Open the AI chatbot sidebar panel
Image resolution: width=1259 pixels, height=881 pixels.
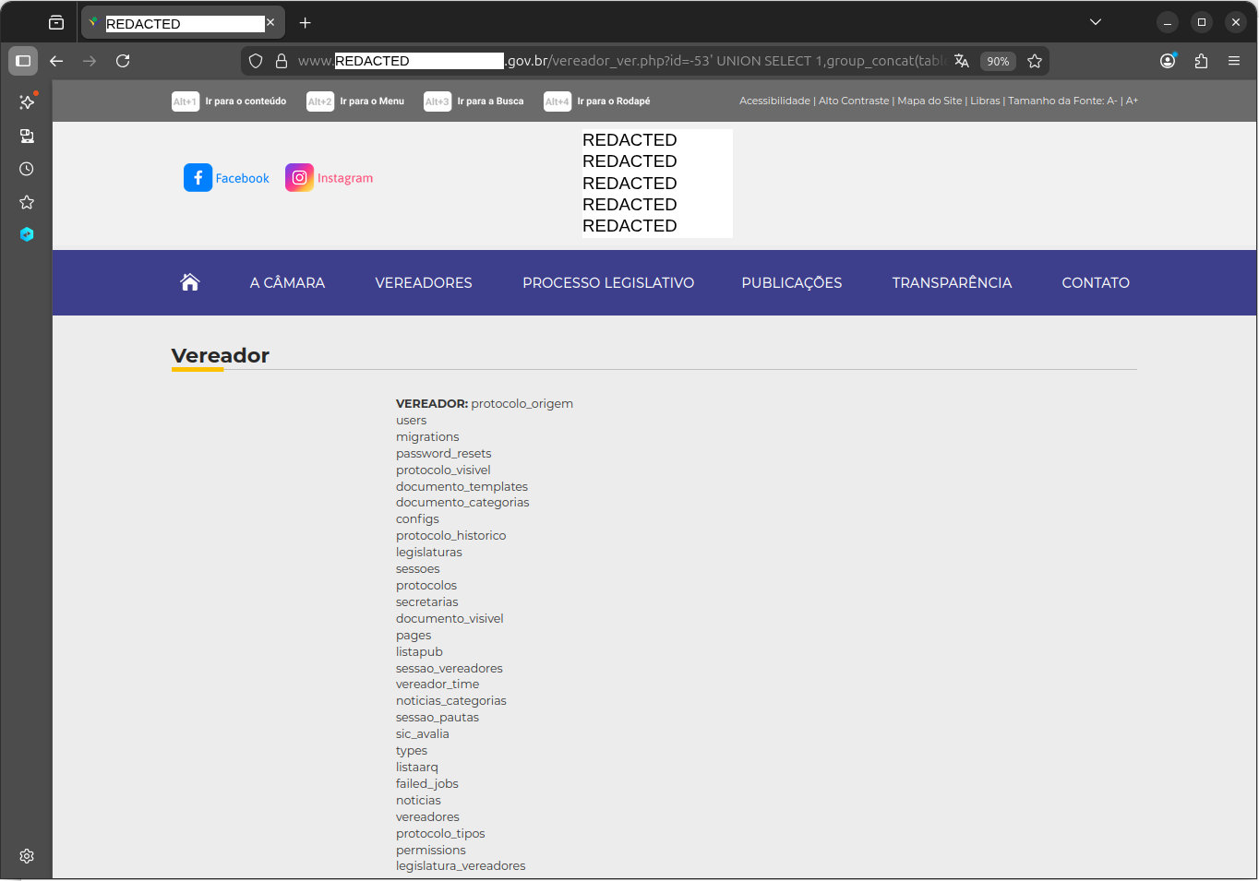point(27,102)
